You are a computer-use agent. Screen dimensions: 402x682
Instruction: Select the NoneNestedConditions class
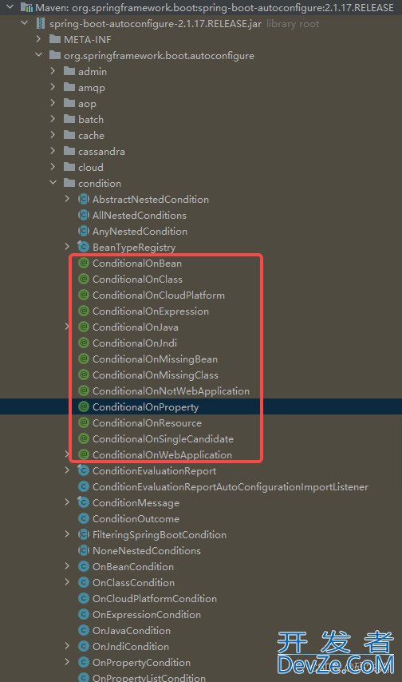(x=147, y=551)
